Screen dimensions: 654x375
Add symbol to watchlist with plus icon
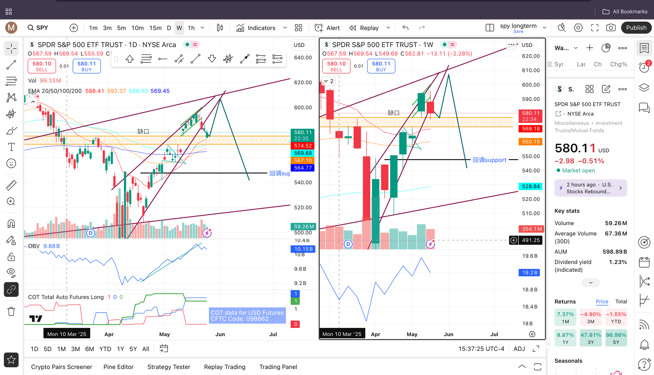(x=590, y=48)
